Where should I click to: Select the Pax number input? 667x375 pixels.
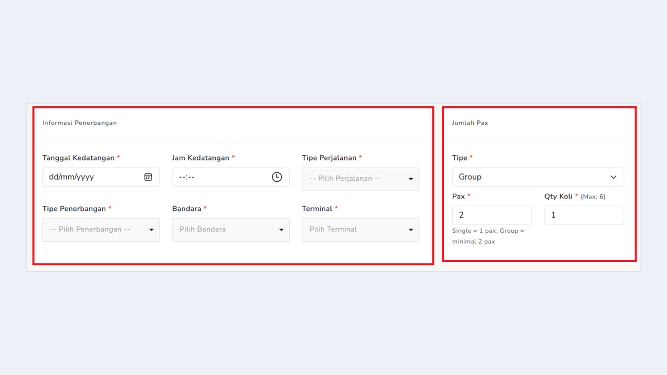[492, 215]
